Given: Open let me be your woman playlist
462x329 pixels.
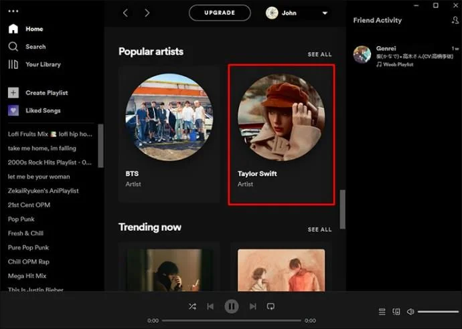Looking at the screenshot, I should pyautogui.click(x=39, y=177).
